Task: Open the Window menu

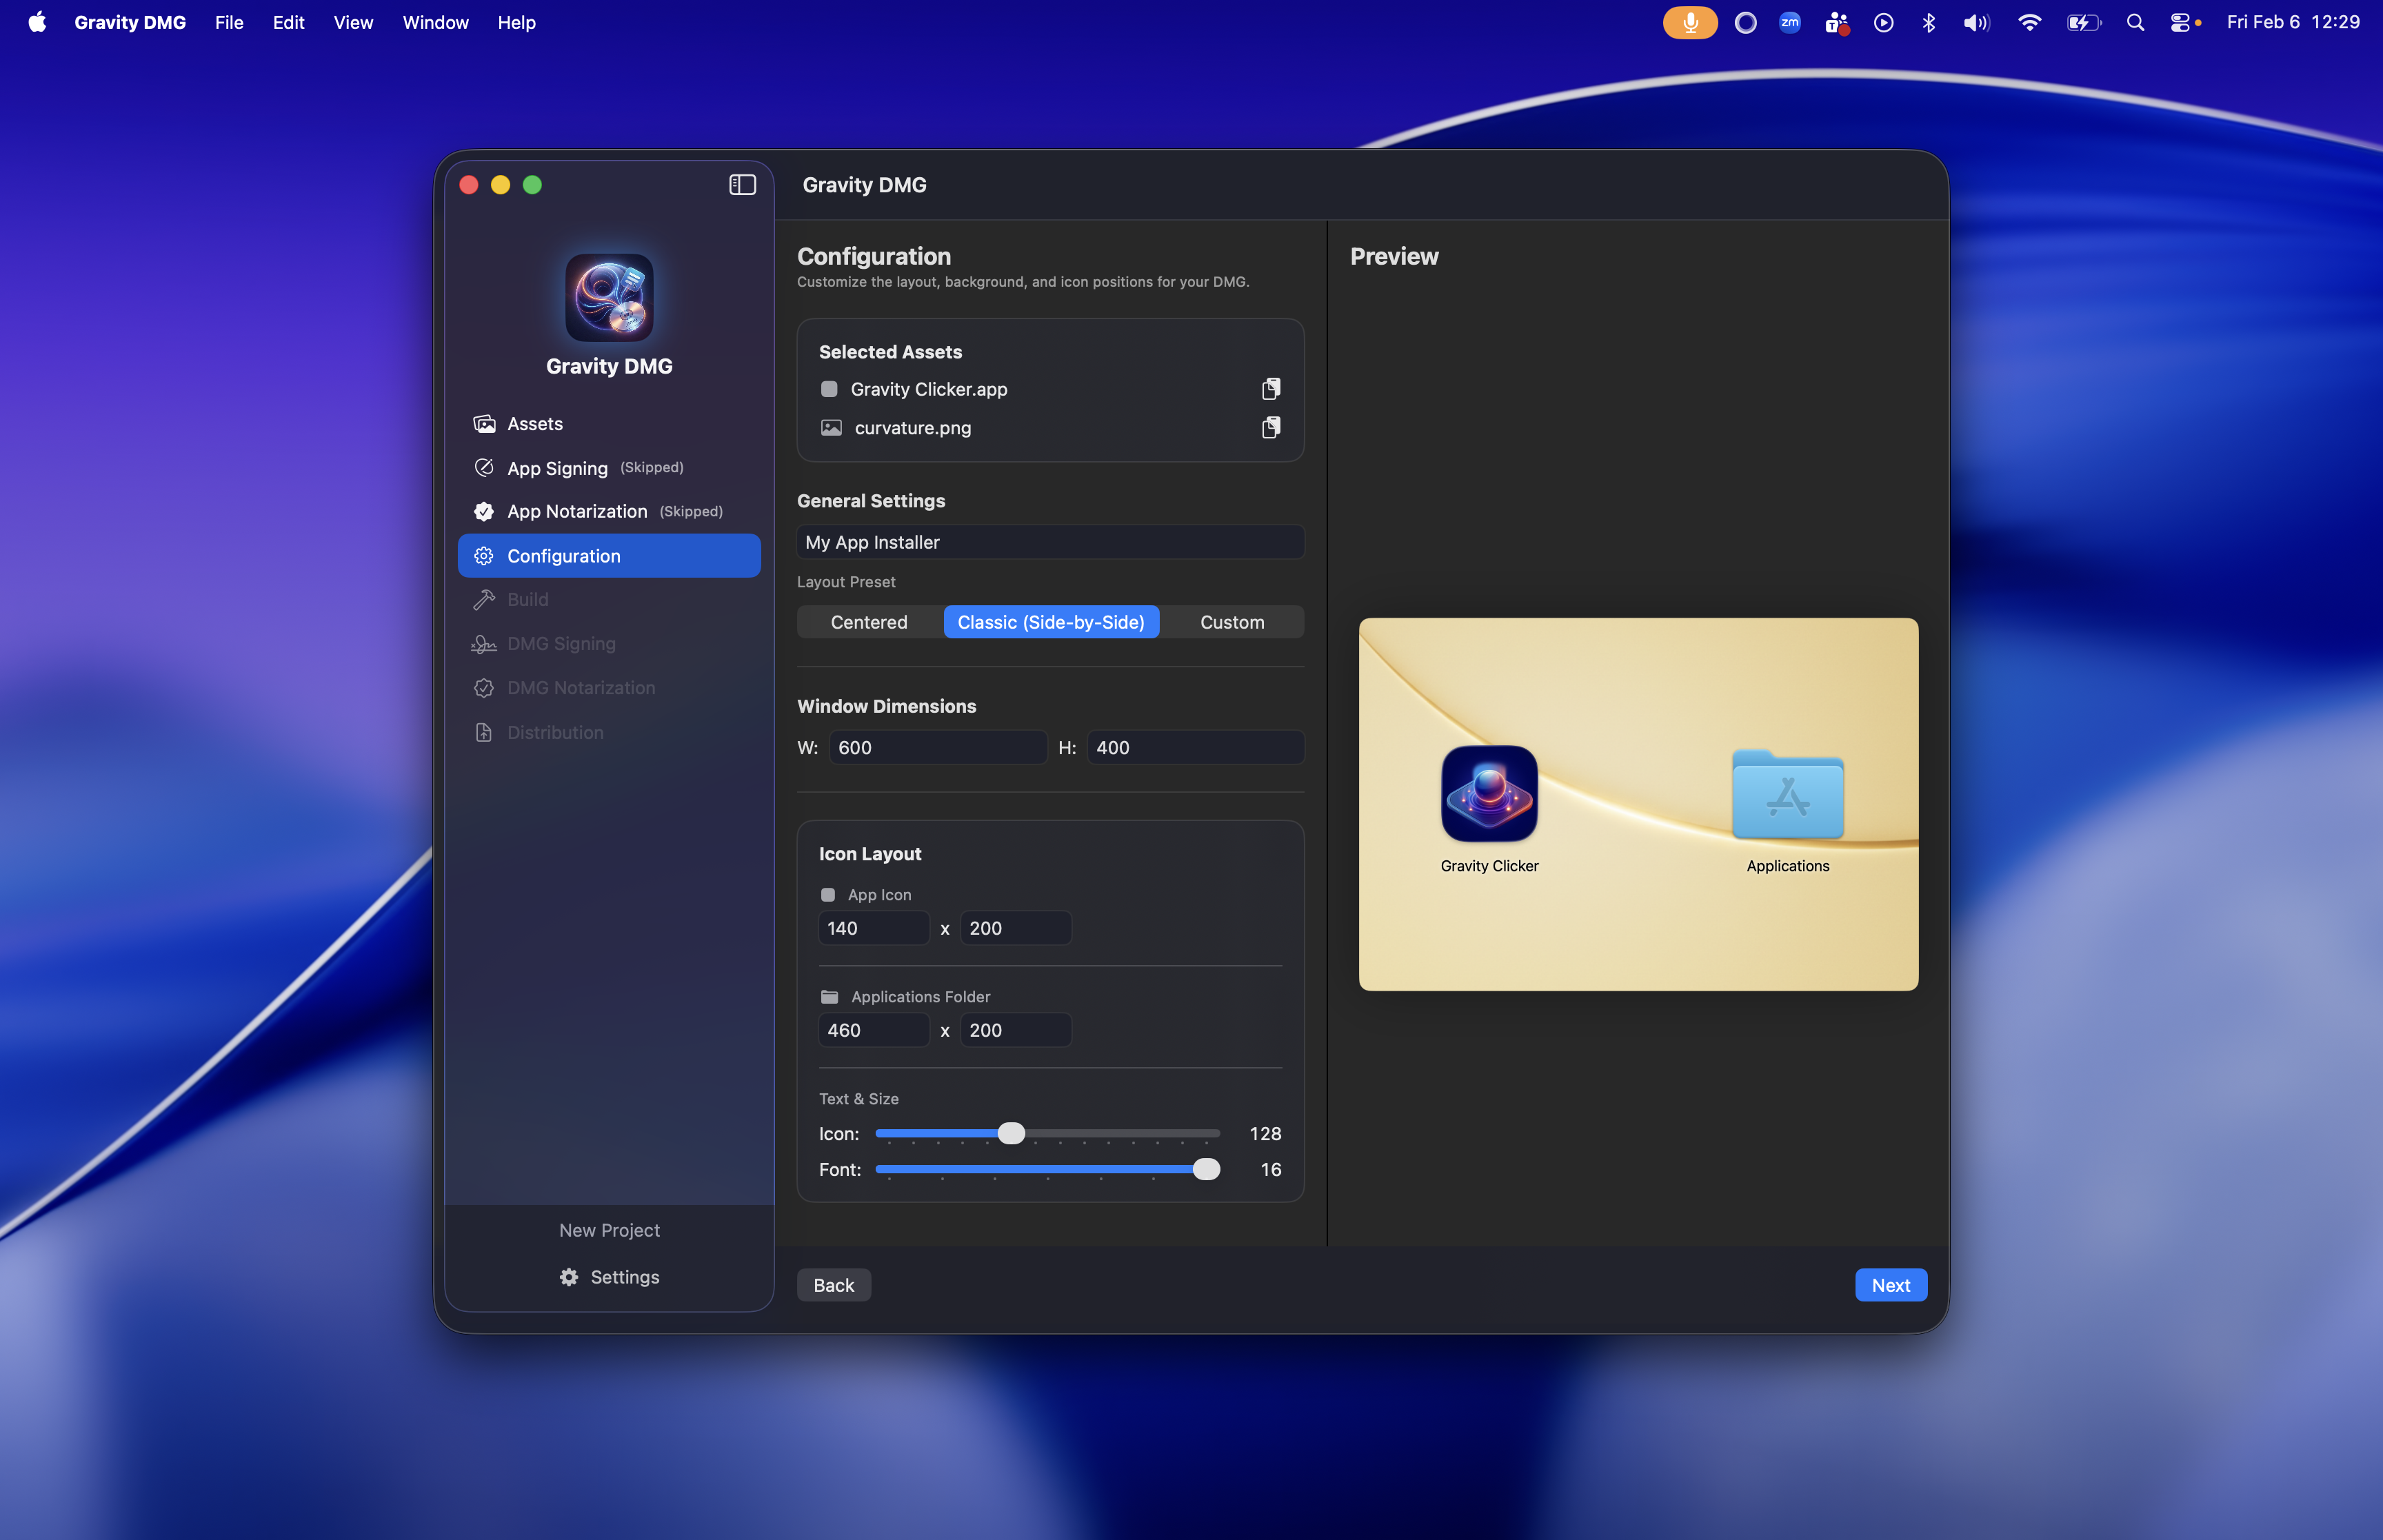Action: click(435, 22)
